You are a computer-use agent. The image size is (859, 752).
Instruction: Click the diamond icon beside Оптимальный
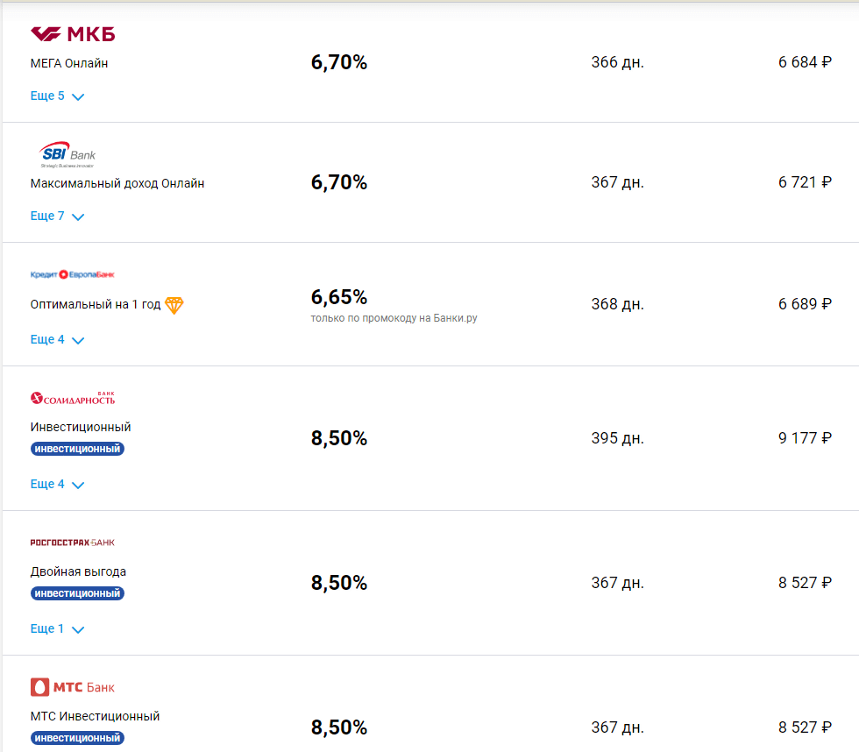click(174, 305)
